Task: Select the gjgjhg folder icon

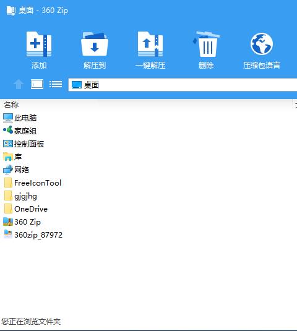Action: click(x=8, y=196)
